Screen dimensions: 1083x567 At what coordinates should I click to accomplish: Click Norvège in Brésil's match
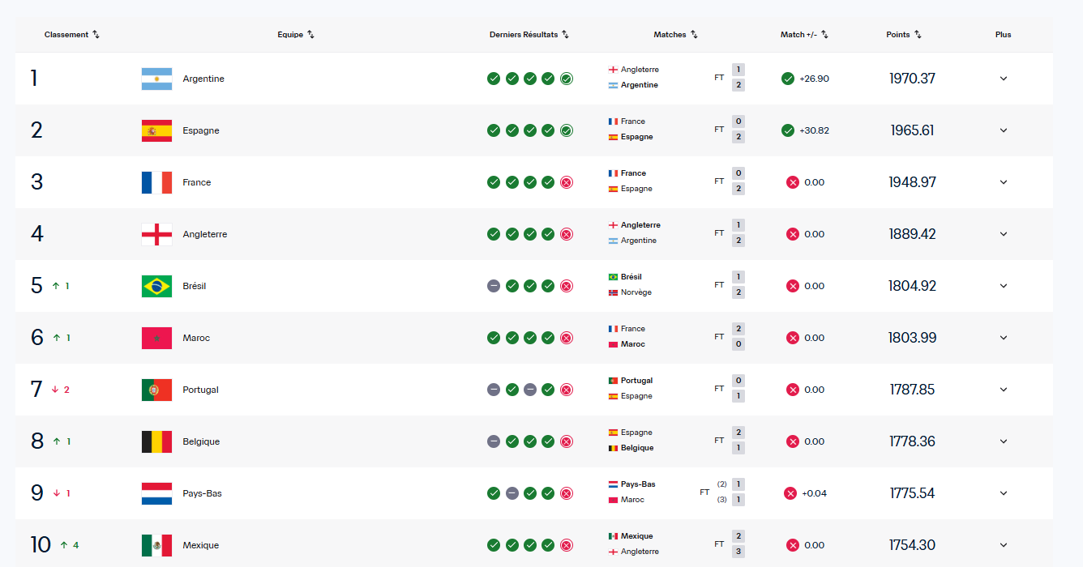(636, 292)
